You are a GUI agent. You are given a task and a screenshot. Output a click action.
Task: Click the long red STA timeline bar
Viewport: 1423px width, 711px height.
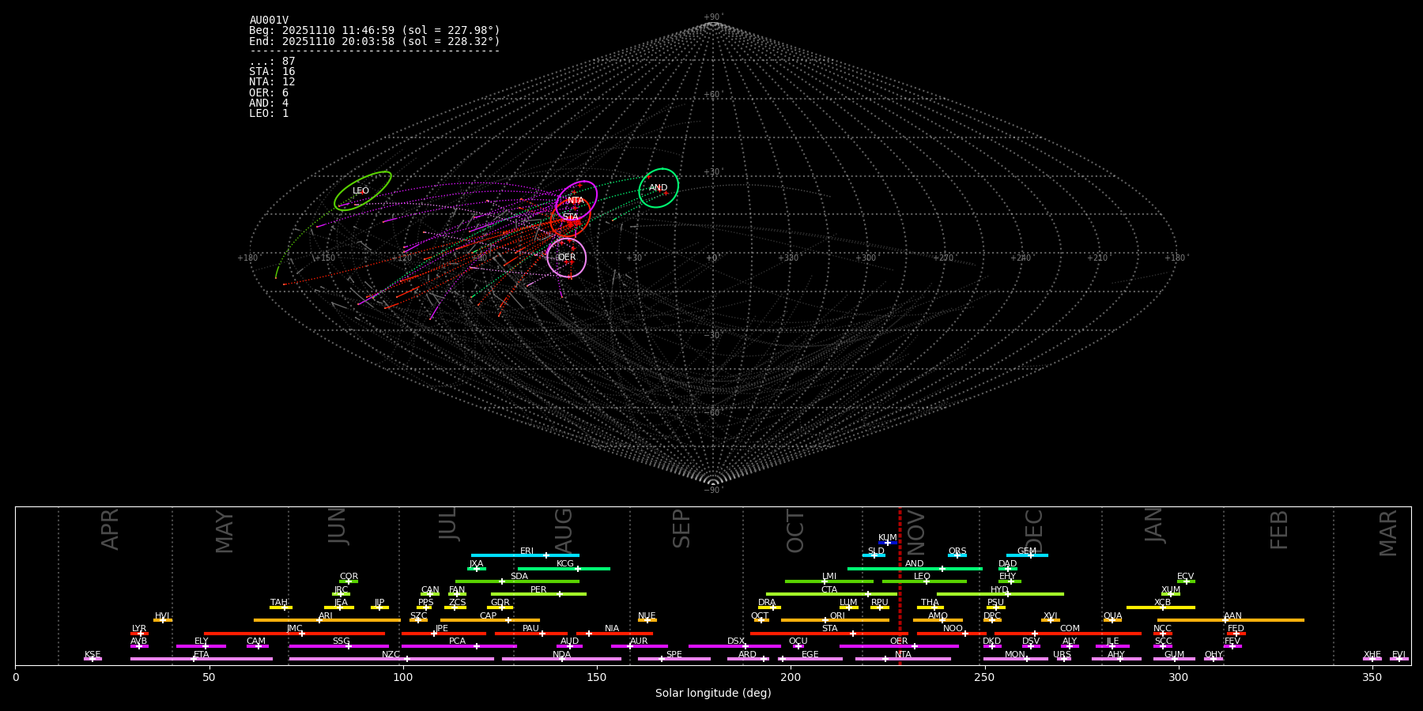tap(829, 634)
